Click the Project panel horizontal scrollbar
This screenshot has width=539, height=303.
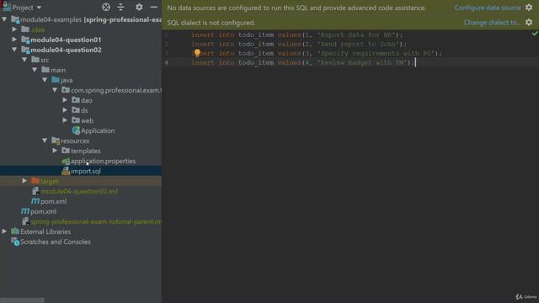[22, 300]
